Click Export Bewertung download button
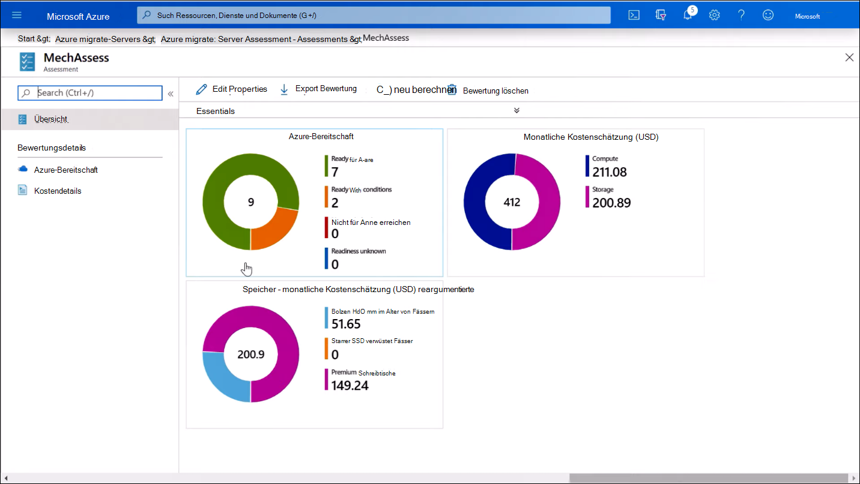This screenshot has height=484, width=860. 318,89
